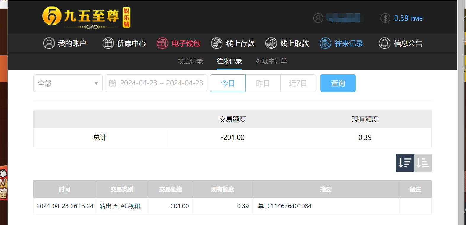Click the 往来记录 records icon
Viewport: 466px width, 225px height.
(325, 43)
